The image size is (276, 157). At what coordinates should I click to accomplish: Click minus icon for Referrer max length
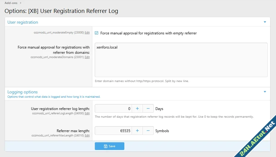pyautogui.click(x=148, y=131)
